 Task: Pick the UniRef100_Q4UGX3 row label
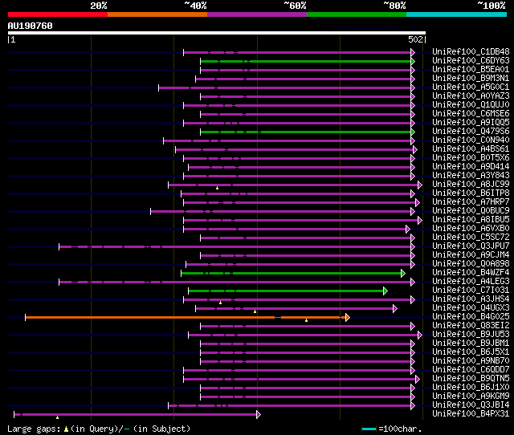point(471,308)
